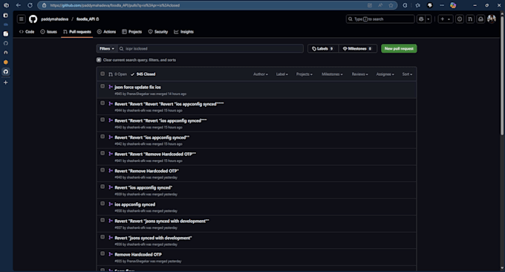This screenshot has width=505, height=272.
Task: Open the Milestones button next to Labels
Action: pyautogui.click(x=357, y=48)
